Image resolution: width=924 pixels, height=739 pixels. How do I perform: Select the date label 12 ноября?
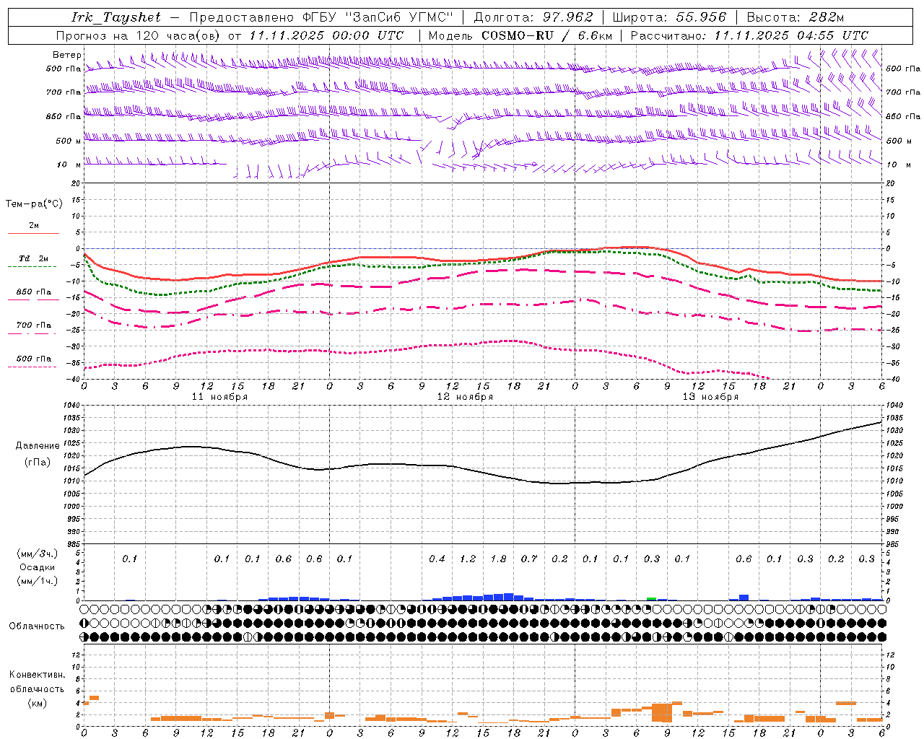pyautogui.click(x=465, y=397)
